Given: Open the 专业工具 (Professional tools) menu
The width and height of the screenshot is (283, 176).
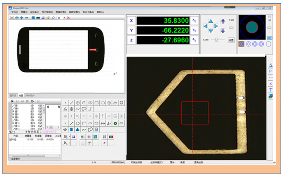Looking at the screenshot, I should tap(88, 12).
